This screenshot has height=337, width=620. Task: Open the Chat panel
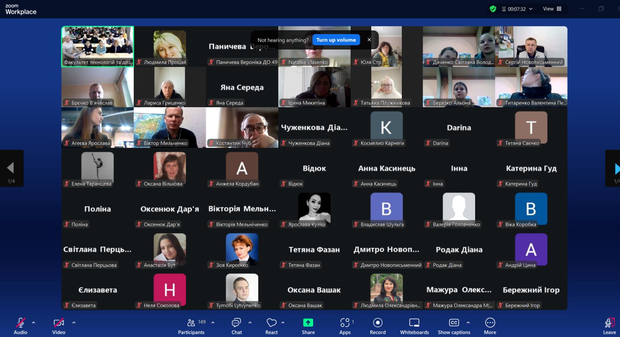[x=236, y=326]
